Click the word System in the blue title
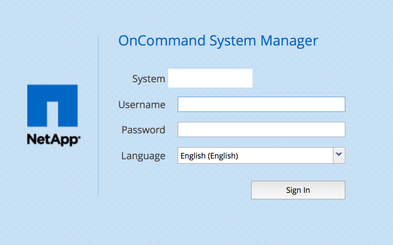This screenshot has width=393, height=245. 233,41
